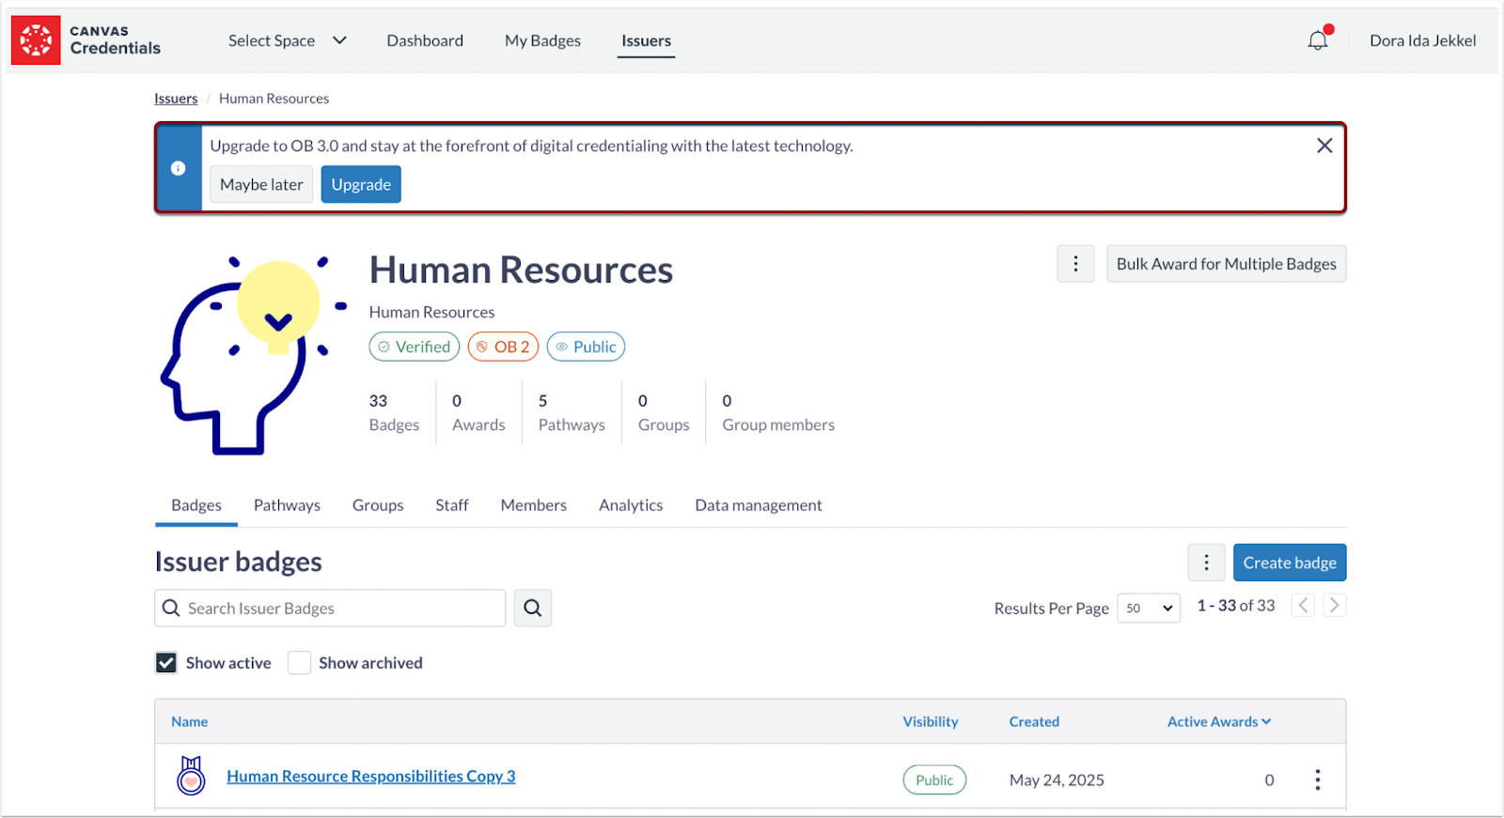Screen dimensions: 1504x818
Task: Click the 0 Group members stat
Action: [x=778, y=412]
